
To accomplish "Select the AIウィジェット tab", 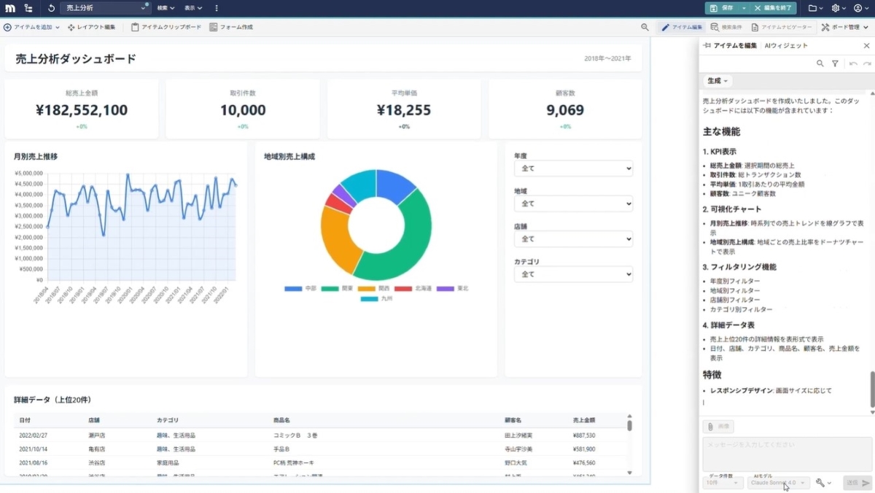I will pyautogui.click(x=785, y=45).
